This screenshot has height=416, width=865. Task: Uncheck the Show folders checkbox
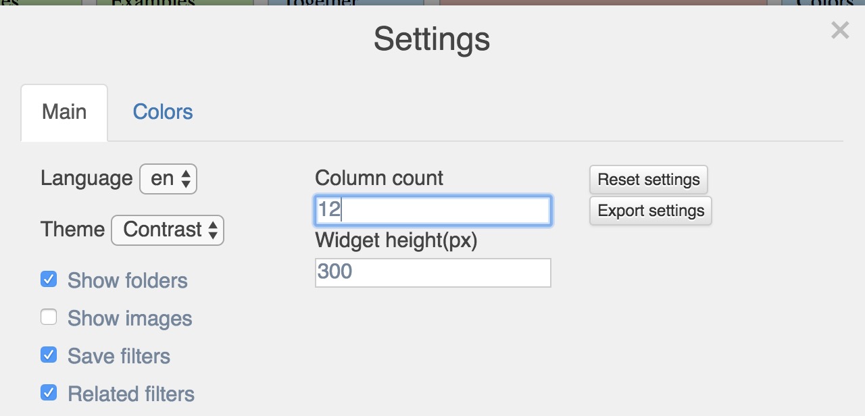click(49, 280)
